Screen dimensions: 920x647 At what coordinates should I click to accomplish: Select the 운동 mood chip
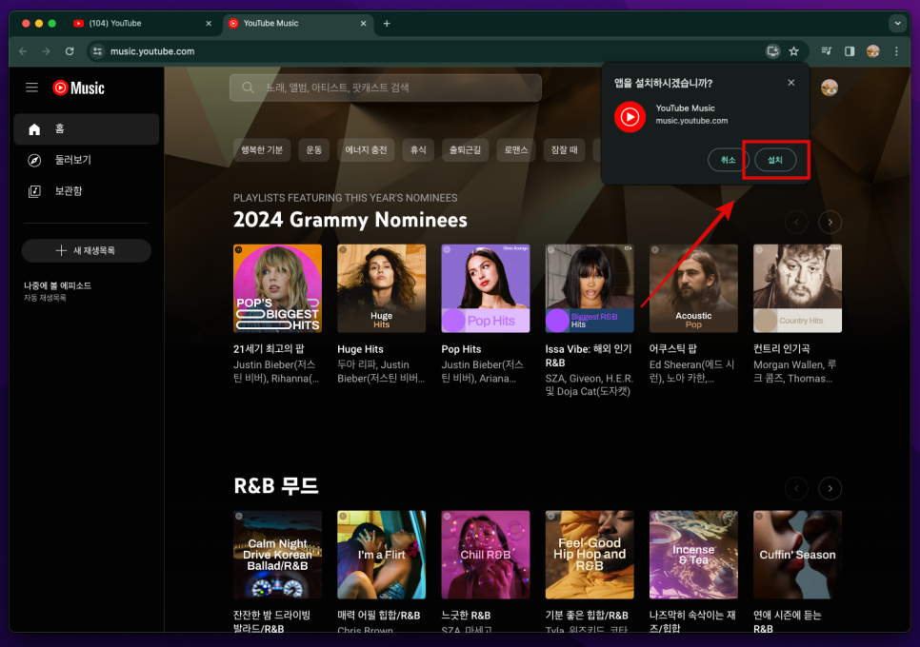pyautogui.click(x=314, y=150)
